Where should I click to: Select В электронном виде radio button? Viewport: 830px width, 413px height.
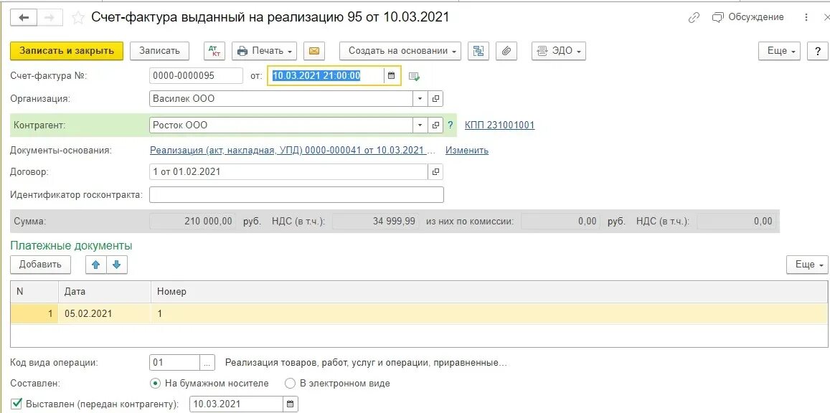point(289,383)
